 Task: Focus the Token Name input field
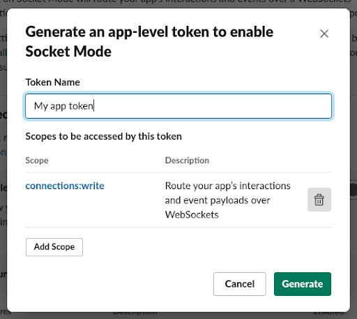point(178,106)
